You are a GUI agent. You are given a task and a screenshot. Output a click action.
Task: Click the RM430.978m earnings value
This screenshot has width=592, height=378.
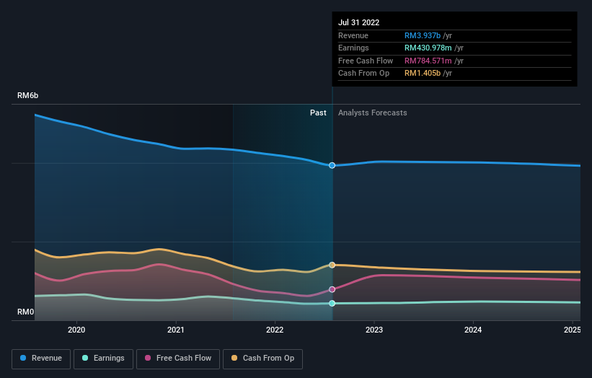click(428, 48)
